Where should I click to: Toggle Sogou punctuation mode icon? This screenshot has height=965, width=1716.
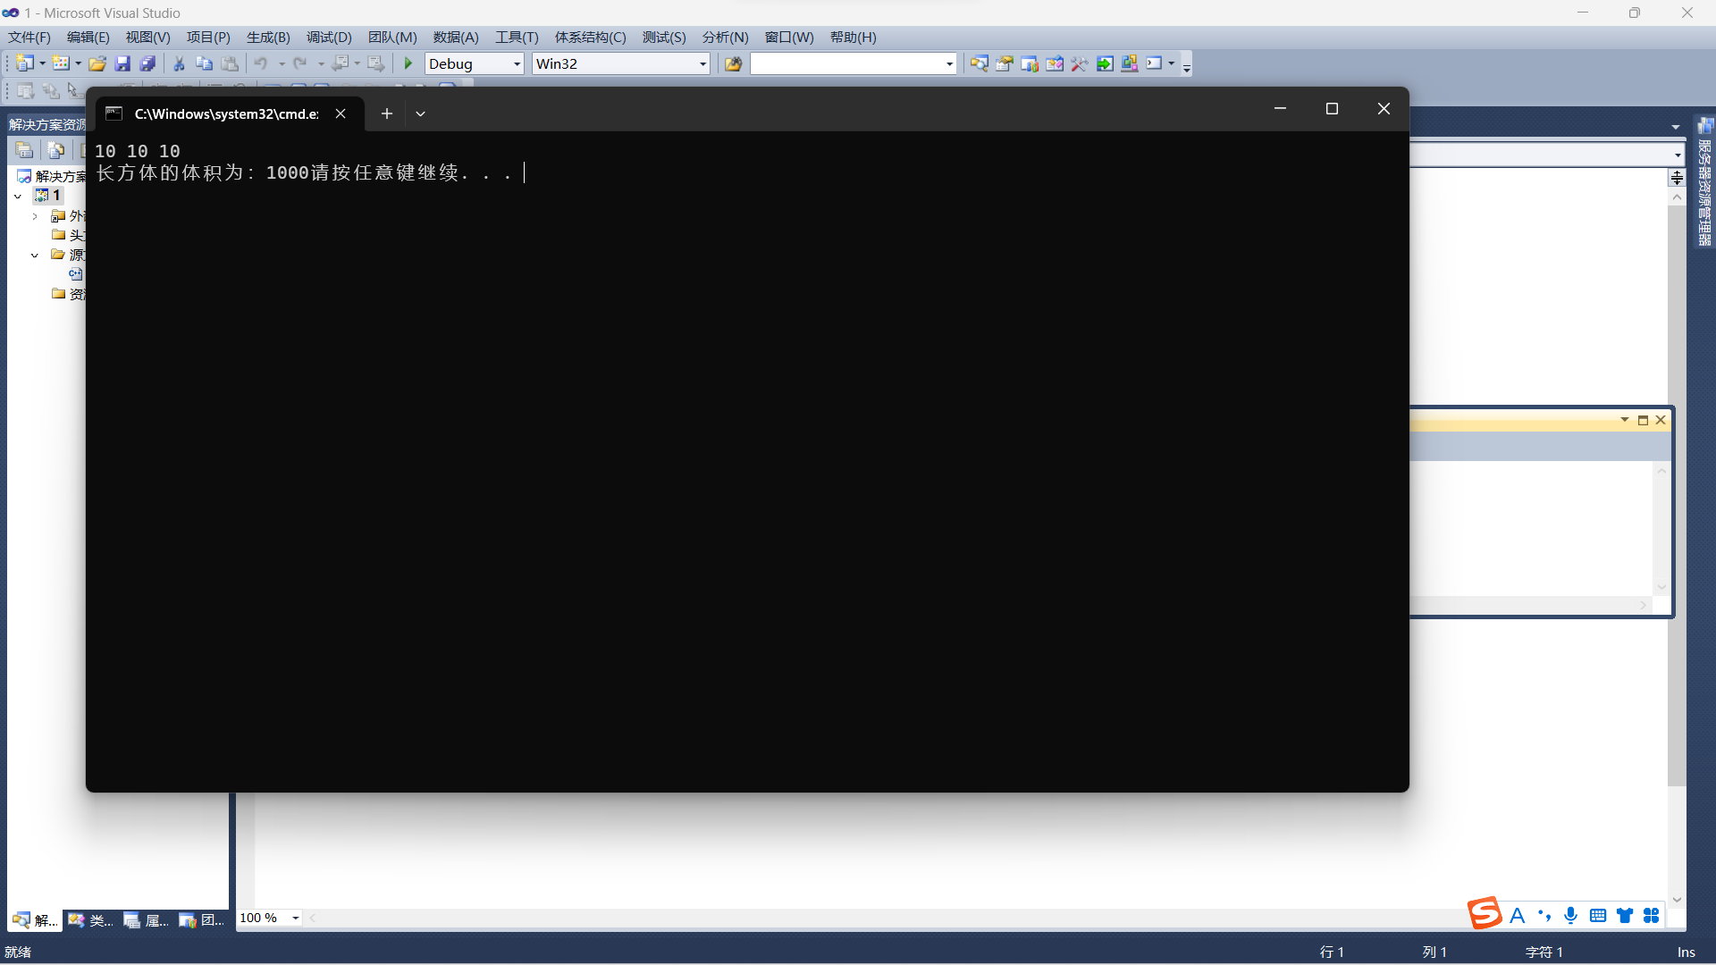[x=1544, y=916]
